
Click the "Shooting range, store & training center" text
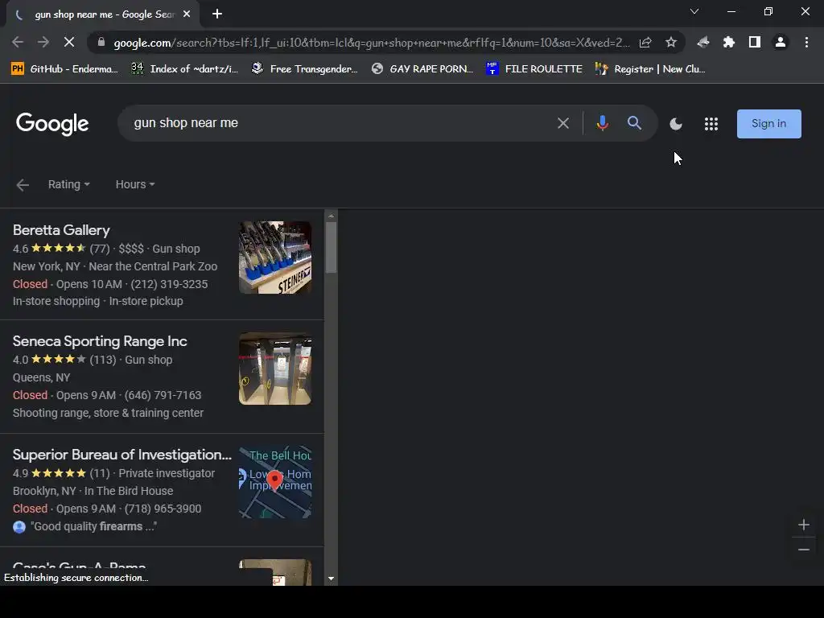[108, 413]
